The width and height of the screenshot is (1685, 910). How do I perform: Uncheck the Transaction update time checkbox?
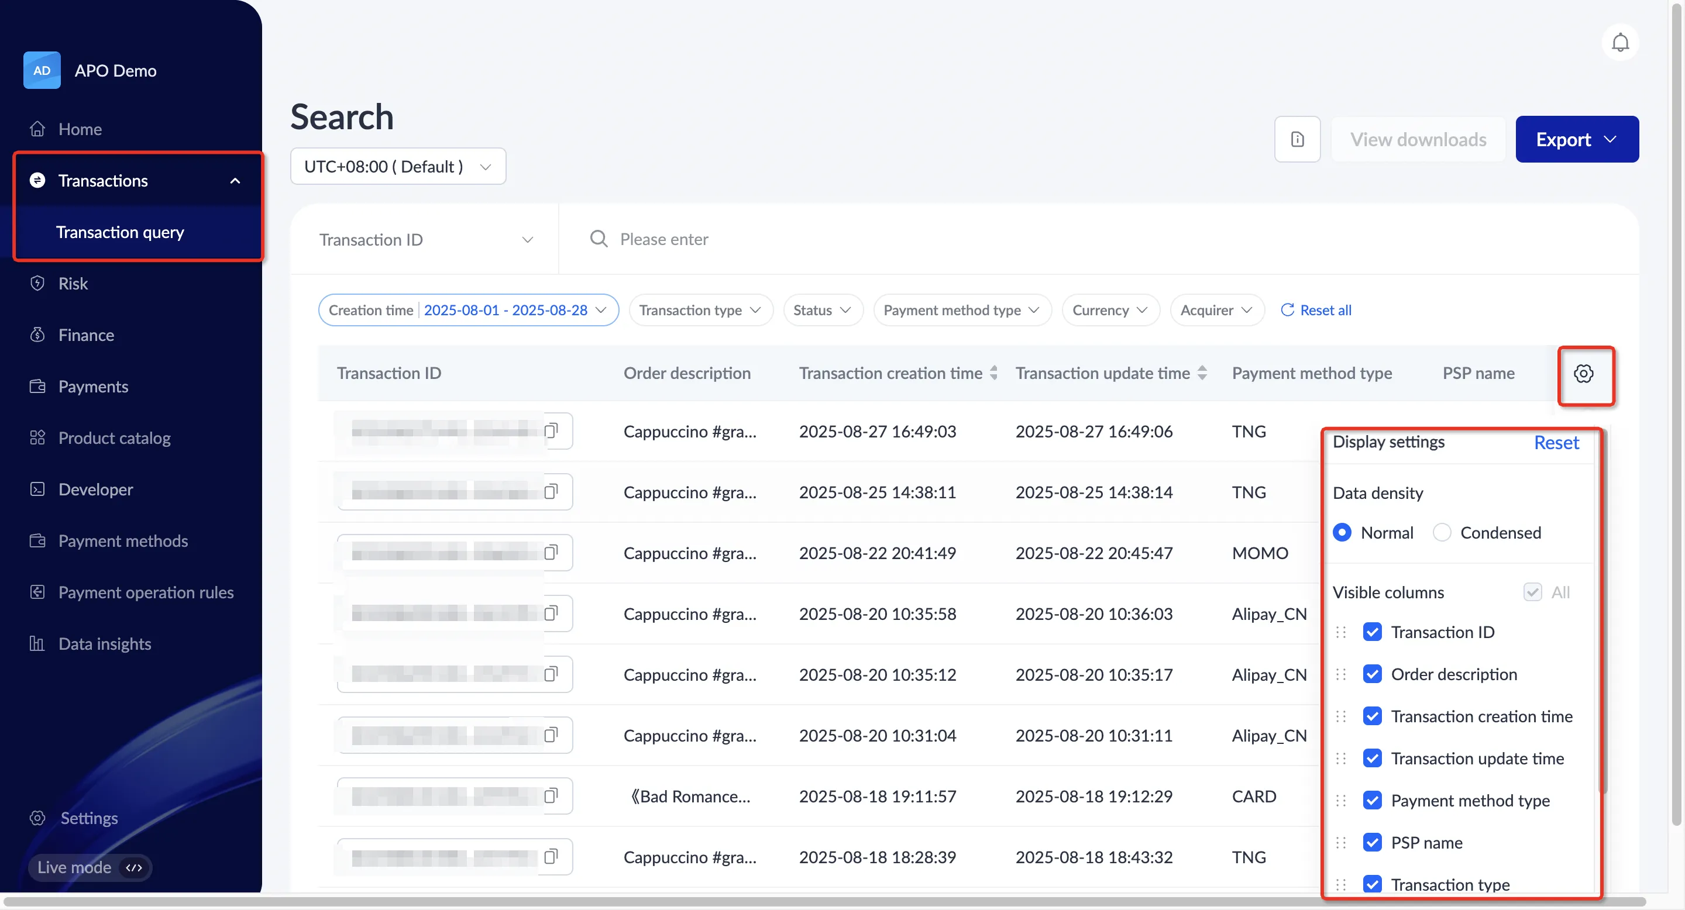[x=1373, y=759]
